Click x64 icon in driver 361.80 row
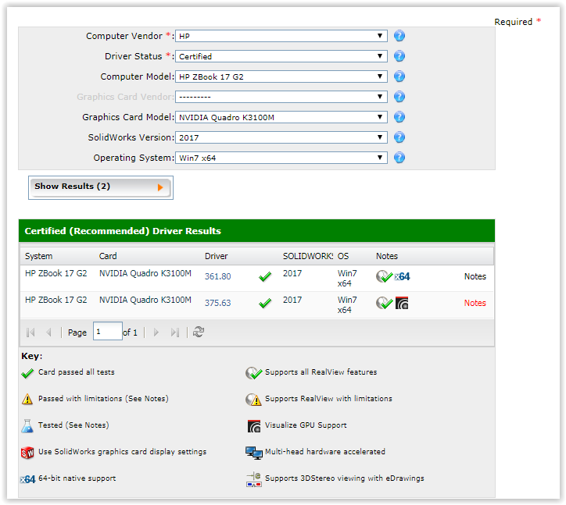The width and height of the screenshot is (566, 505). click(x=402, y=276)
